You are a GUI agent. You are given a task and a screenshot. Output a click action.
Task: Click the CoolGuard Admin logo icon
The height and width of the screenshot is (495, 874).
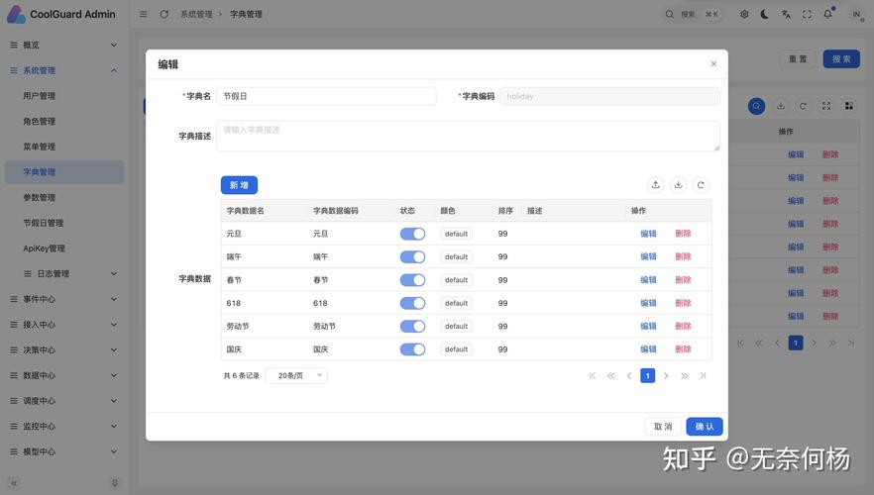point(16,14)
